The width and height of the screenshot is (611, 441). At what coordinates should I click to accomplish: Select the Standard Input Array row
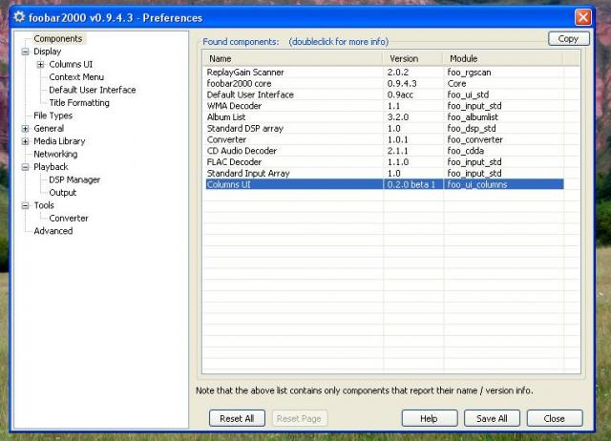pos(384,174)
